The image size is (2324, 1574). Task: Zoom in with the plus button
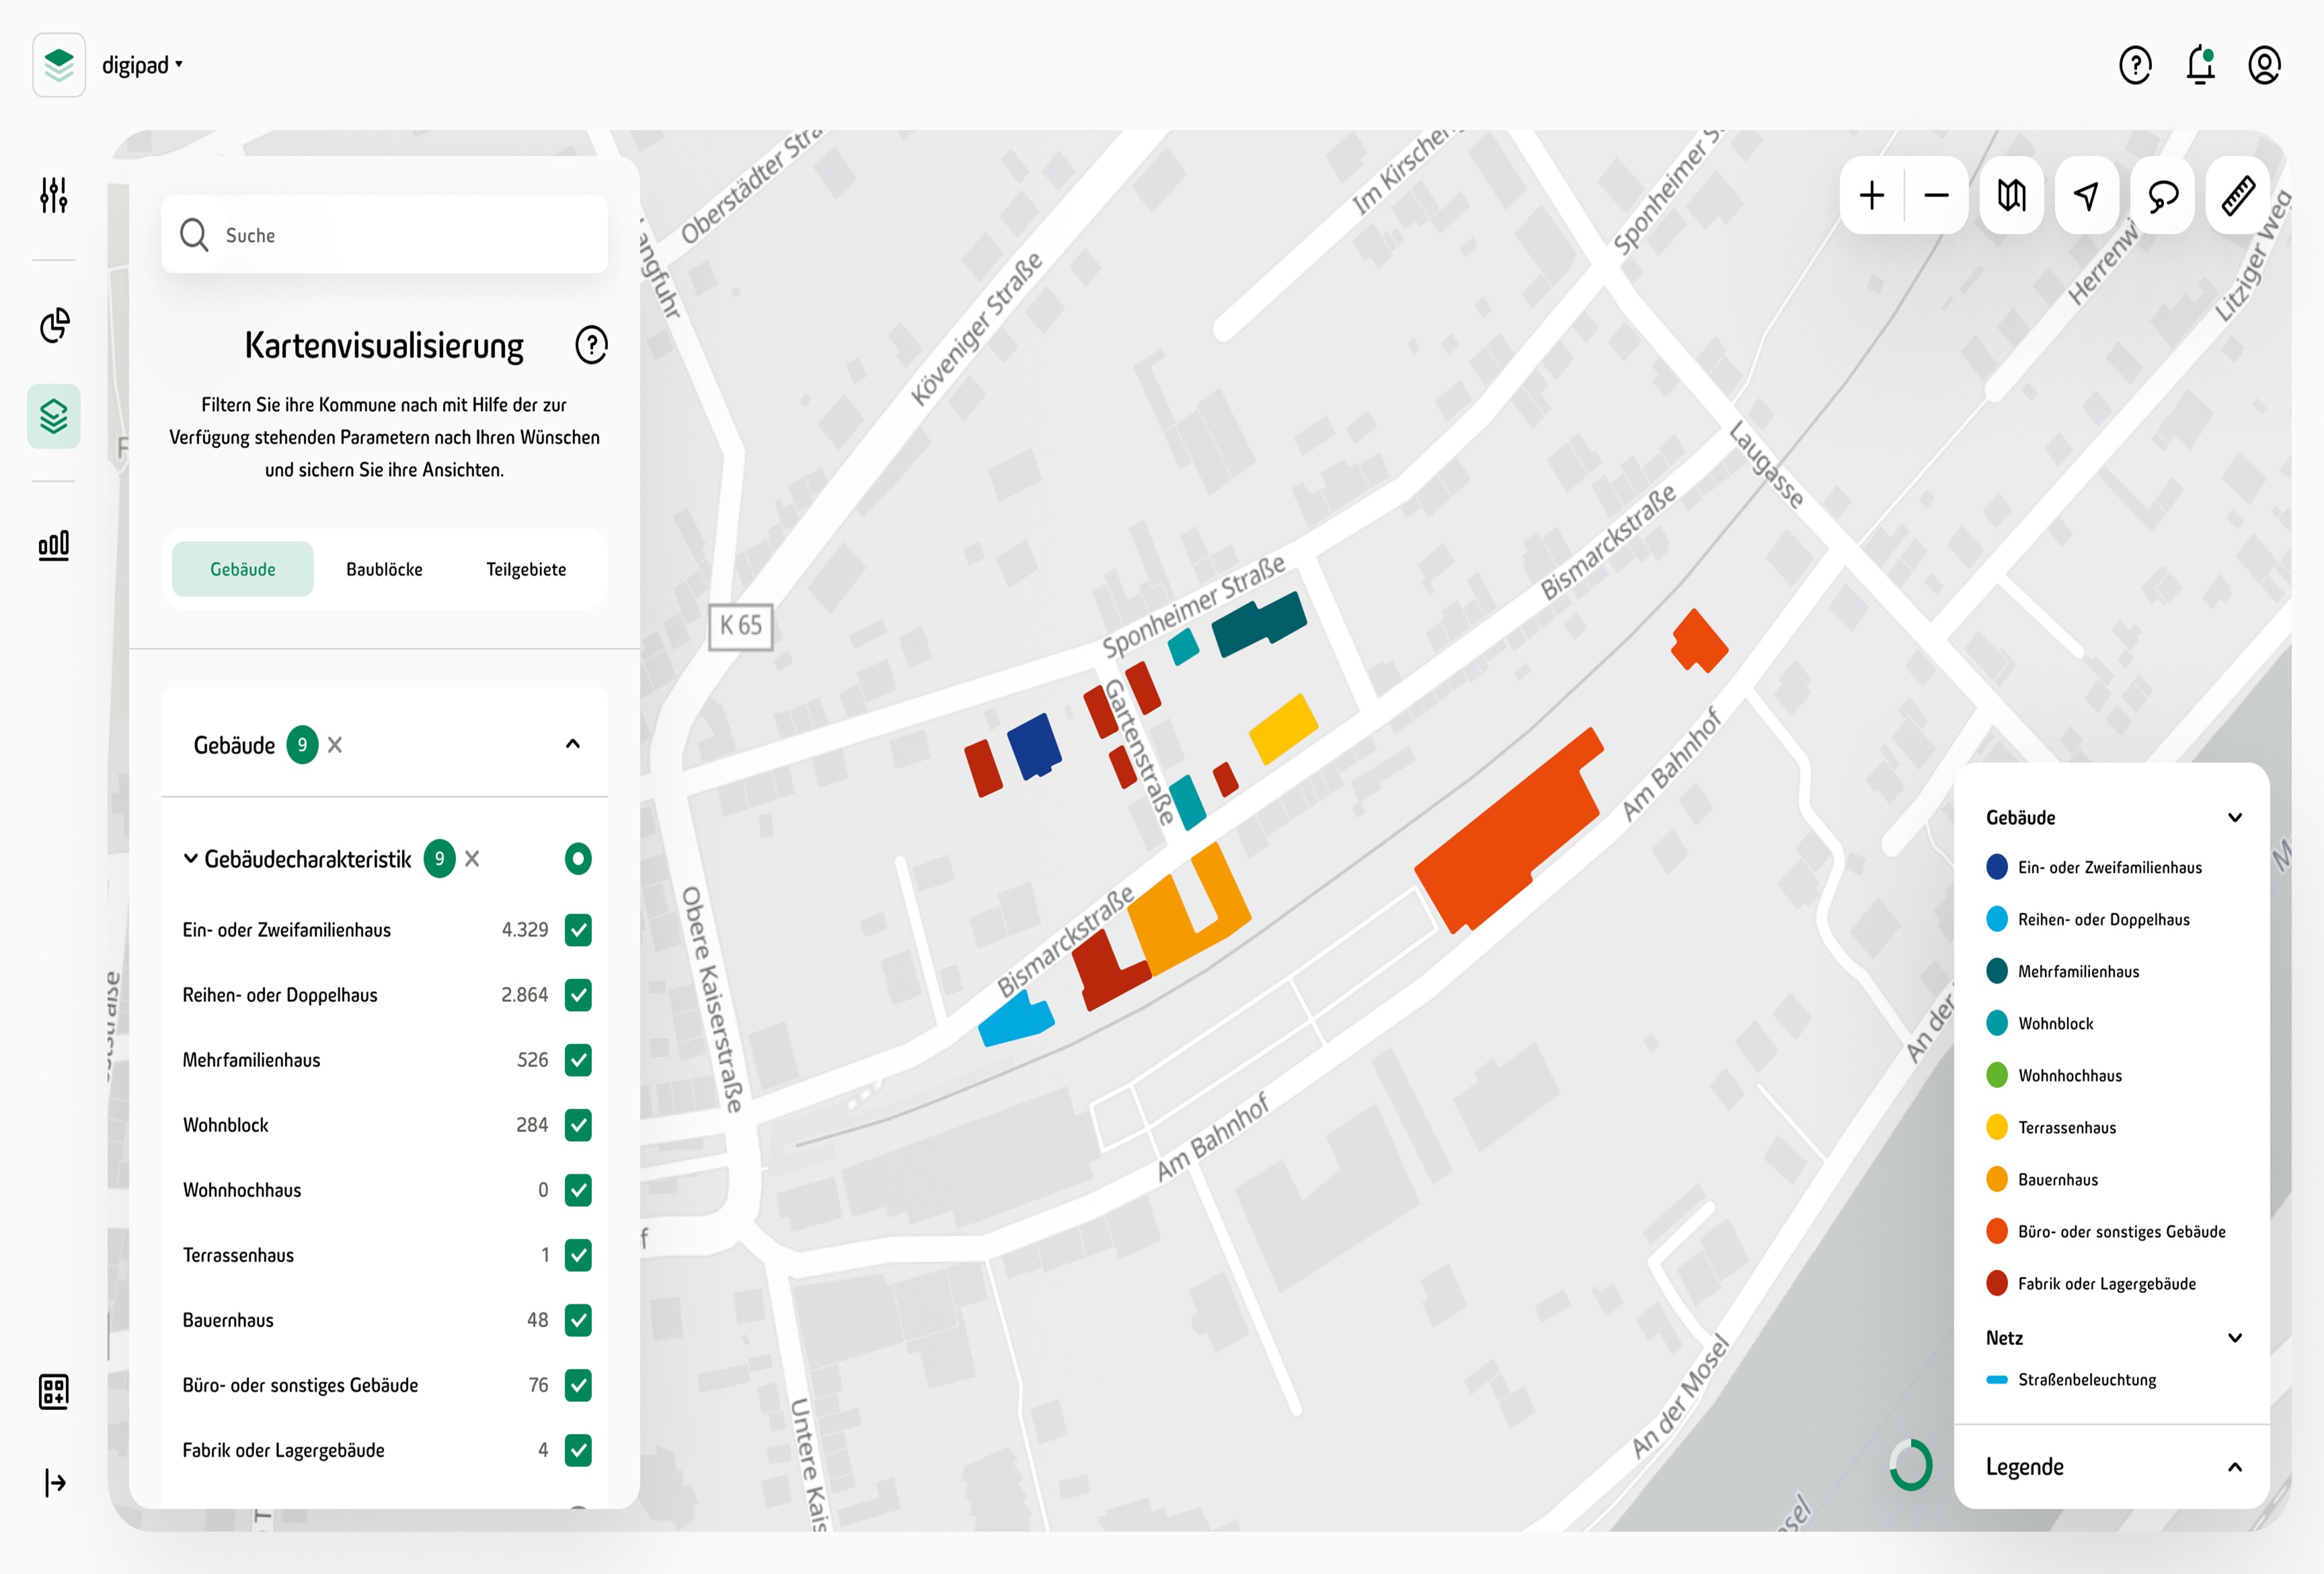coord(1871,196)
